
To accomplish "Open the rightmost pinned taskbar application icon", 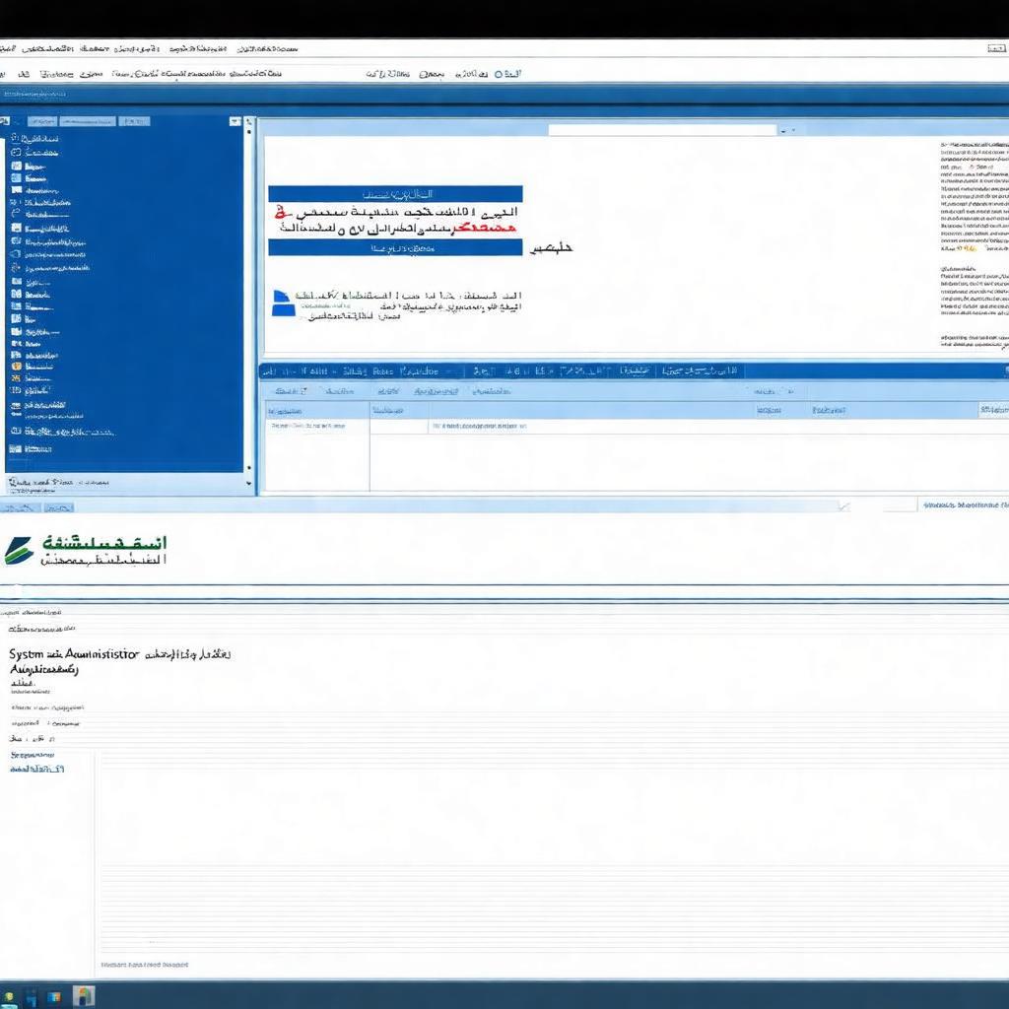I will tap(84, 995).
